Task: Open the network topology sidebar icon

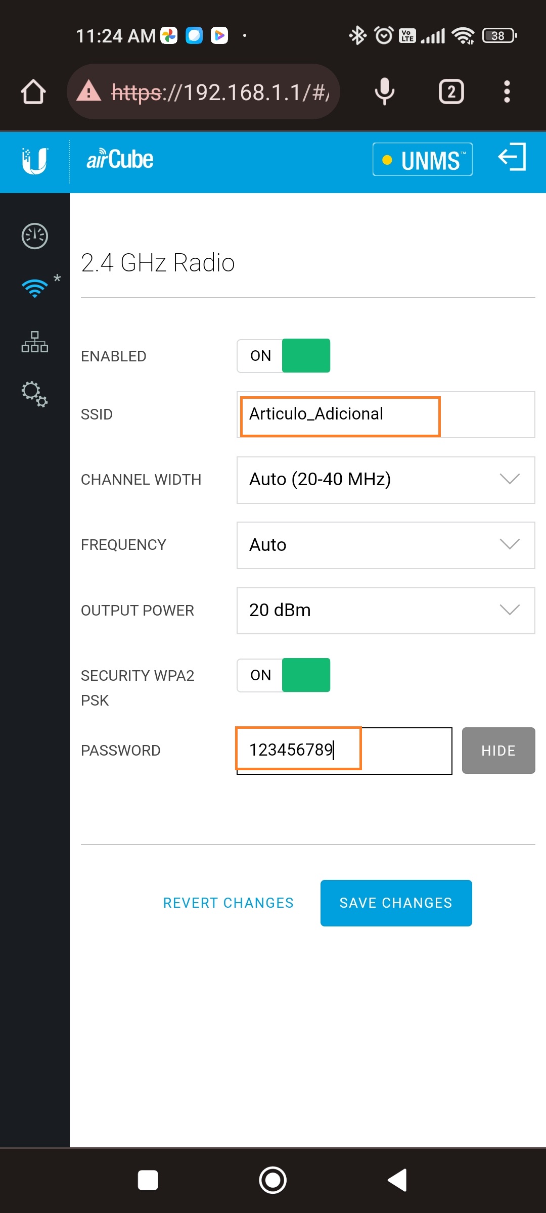Action: (x=34, y=342)
